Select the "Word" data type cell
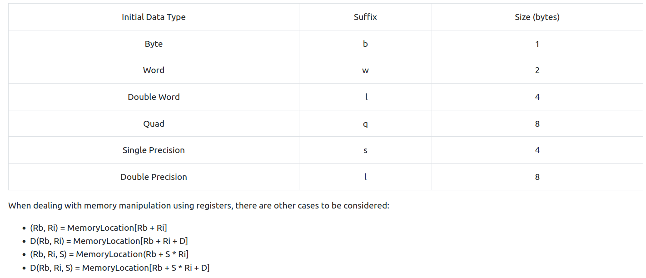The width and height of the screenshot is (646, 278). tap(154, 70)
